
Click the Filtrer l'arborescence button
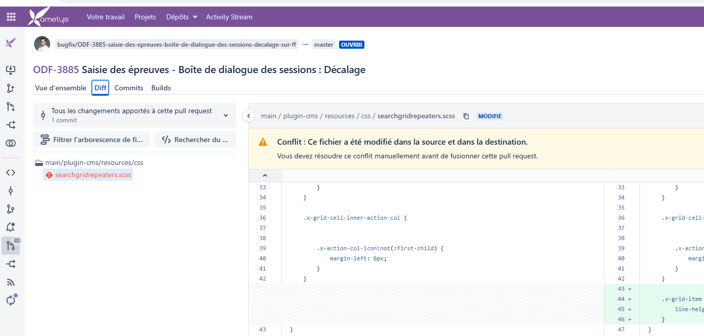(92, 140)
